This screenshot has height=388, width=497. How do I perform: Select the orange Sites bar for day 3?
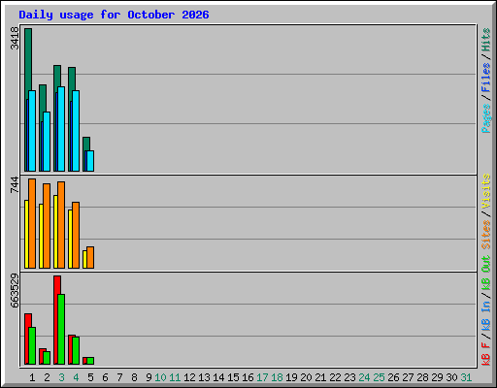[61, 225]
